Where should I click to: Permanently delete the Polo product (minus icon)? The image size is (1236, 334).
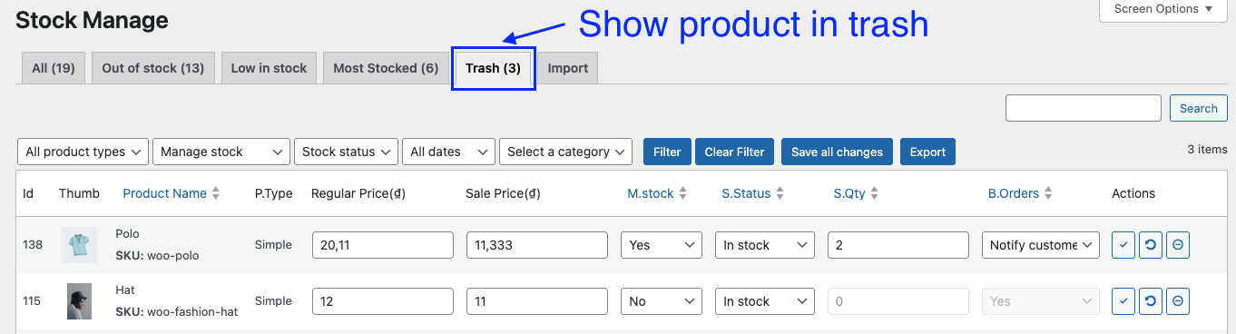(x=1178, y=245)
